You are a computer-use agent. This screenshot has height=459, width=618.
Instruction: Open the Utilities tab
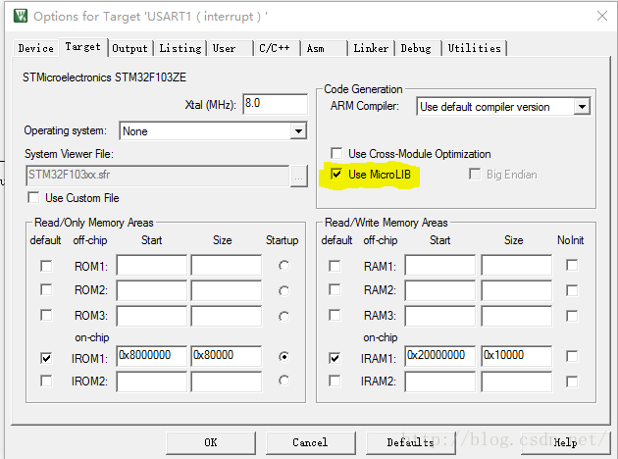click(474, 48)
